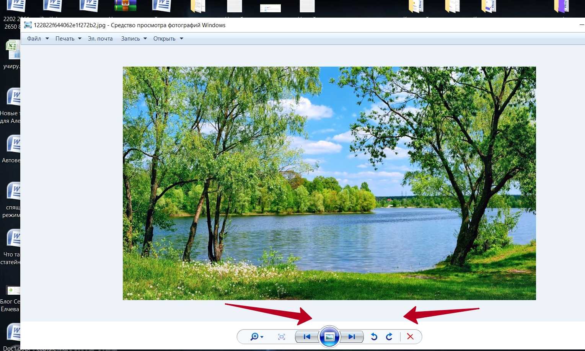Viewport: 585px width, 351px height.
Task: Go to the next photo
Action: (352, 337)
